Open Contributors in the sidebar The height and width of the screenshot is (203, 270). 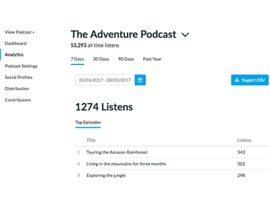click(x=18, y=100)
